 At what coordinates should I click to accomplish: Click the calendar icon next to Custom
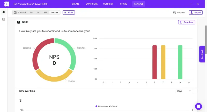click(x=15, y=12)
